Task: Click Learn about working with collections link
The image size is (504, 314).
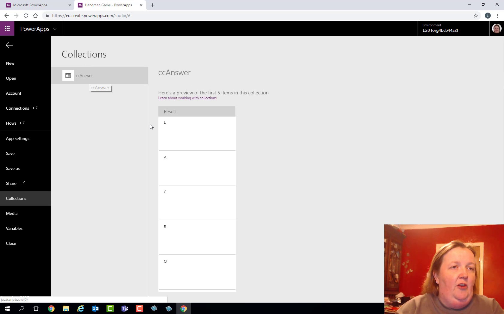Action: pyautogui.click(x=187, y=98)
